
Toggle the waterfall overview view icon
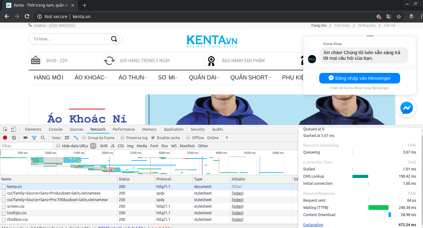(x=76, y=138)
